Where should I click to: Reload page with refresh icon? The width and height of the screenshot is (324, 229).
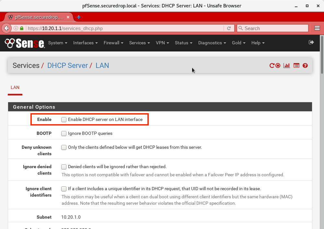(x=229, y=28)
